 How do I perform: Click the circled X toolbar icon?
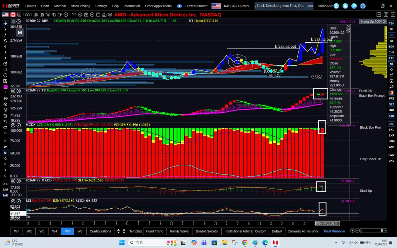coord(66,15)
